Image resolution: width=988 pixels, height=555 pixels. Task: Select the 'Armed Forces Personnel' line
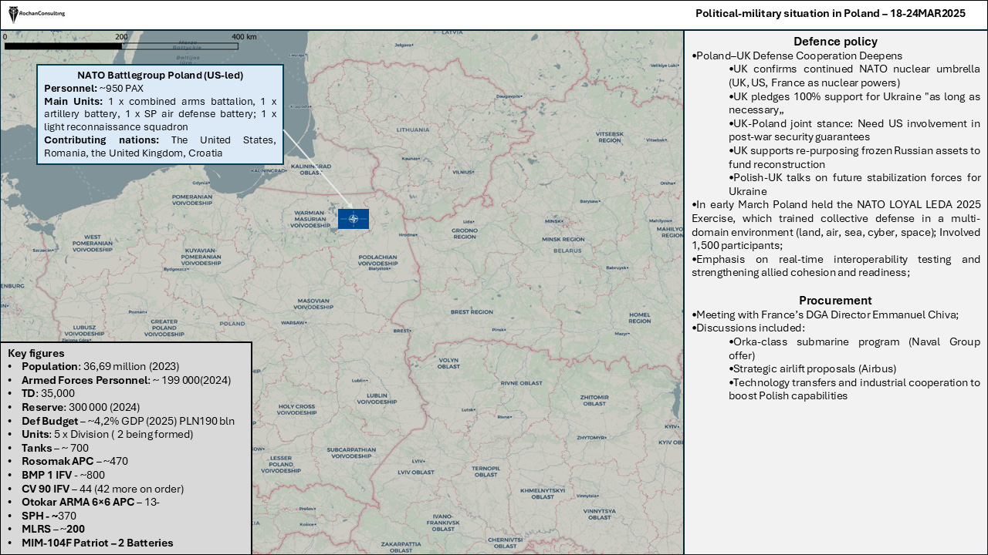(126, 380)
